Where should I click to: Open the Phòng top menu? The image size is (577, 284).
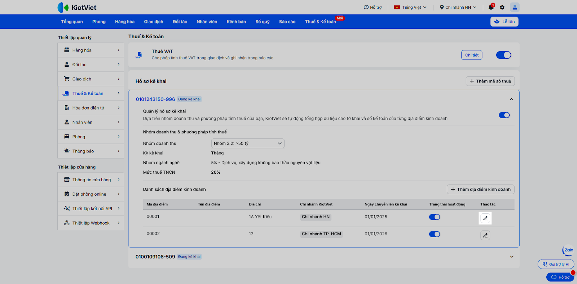(x=99, y=22)
